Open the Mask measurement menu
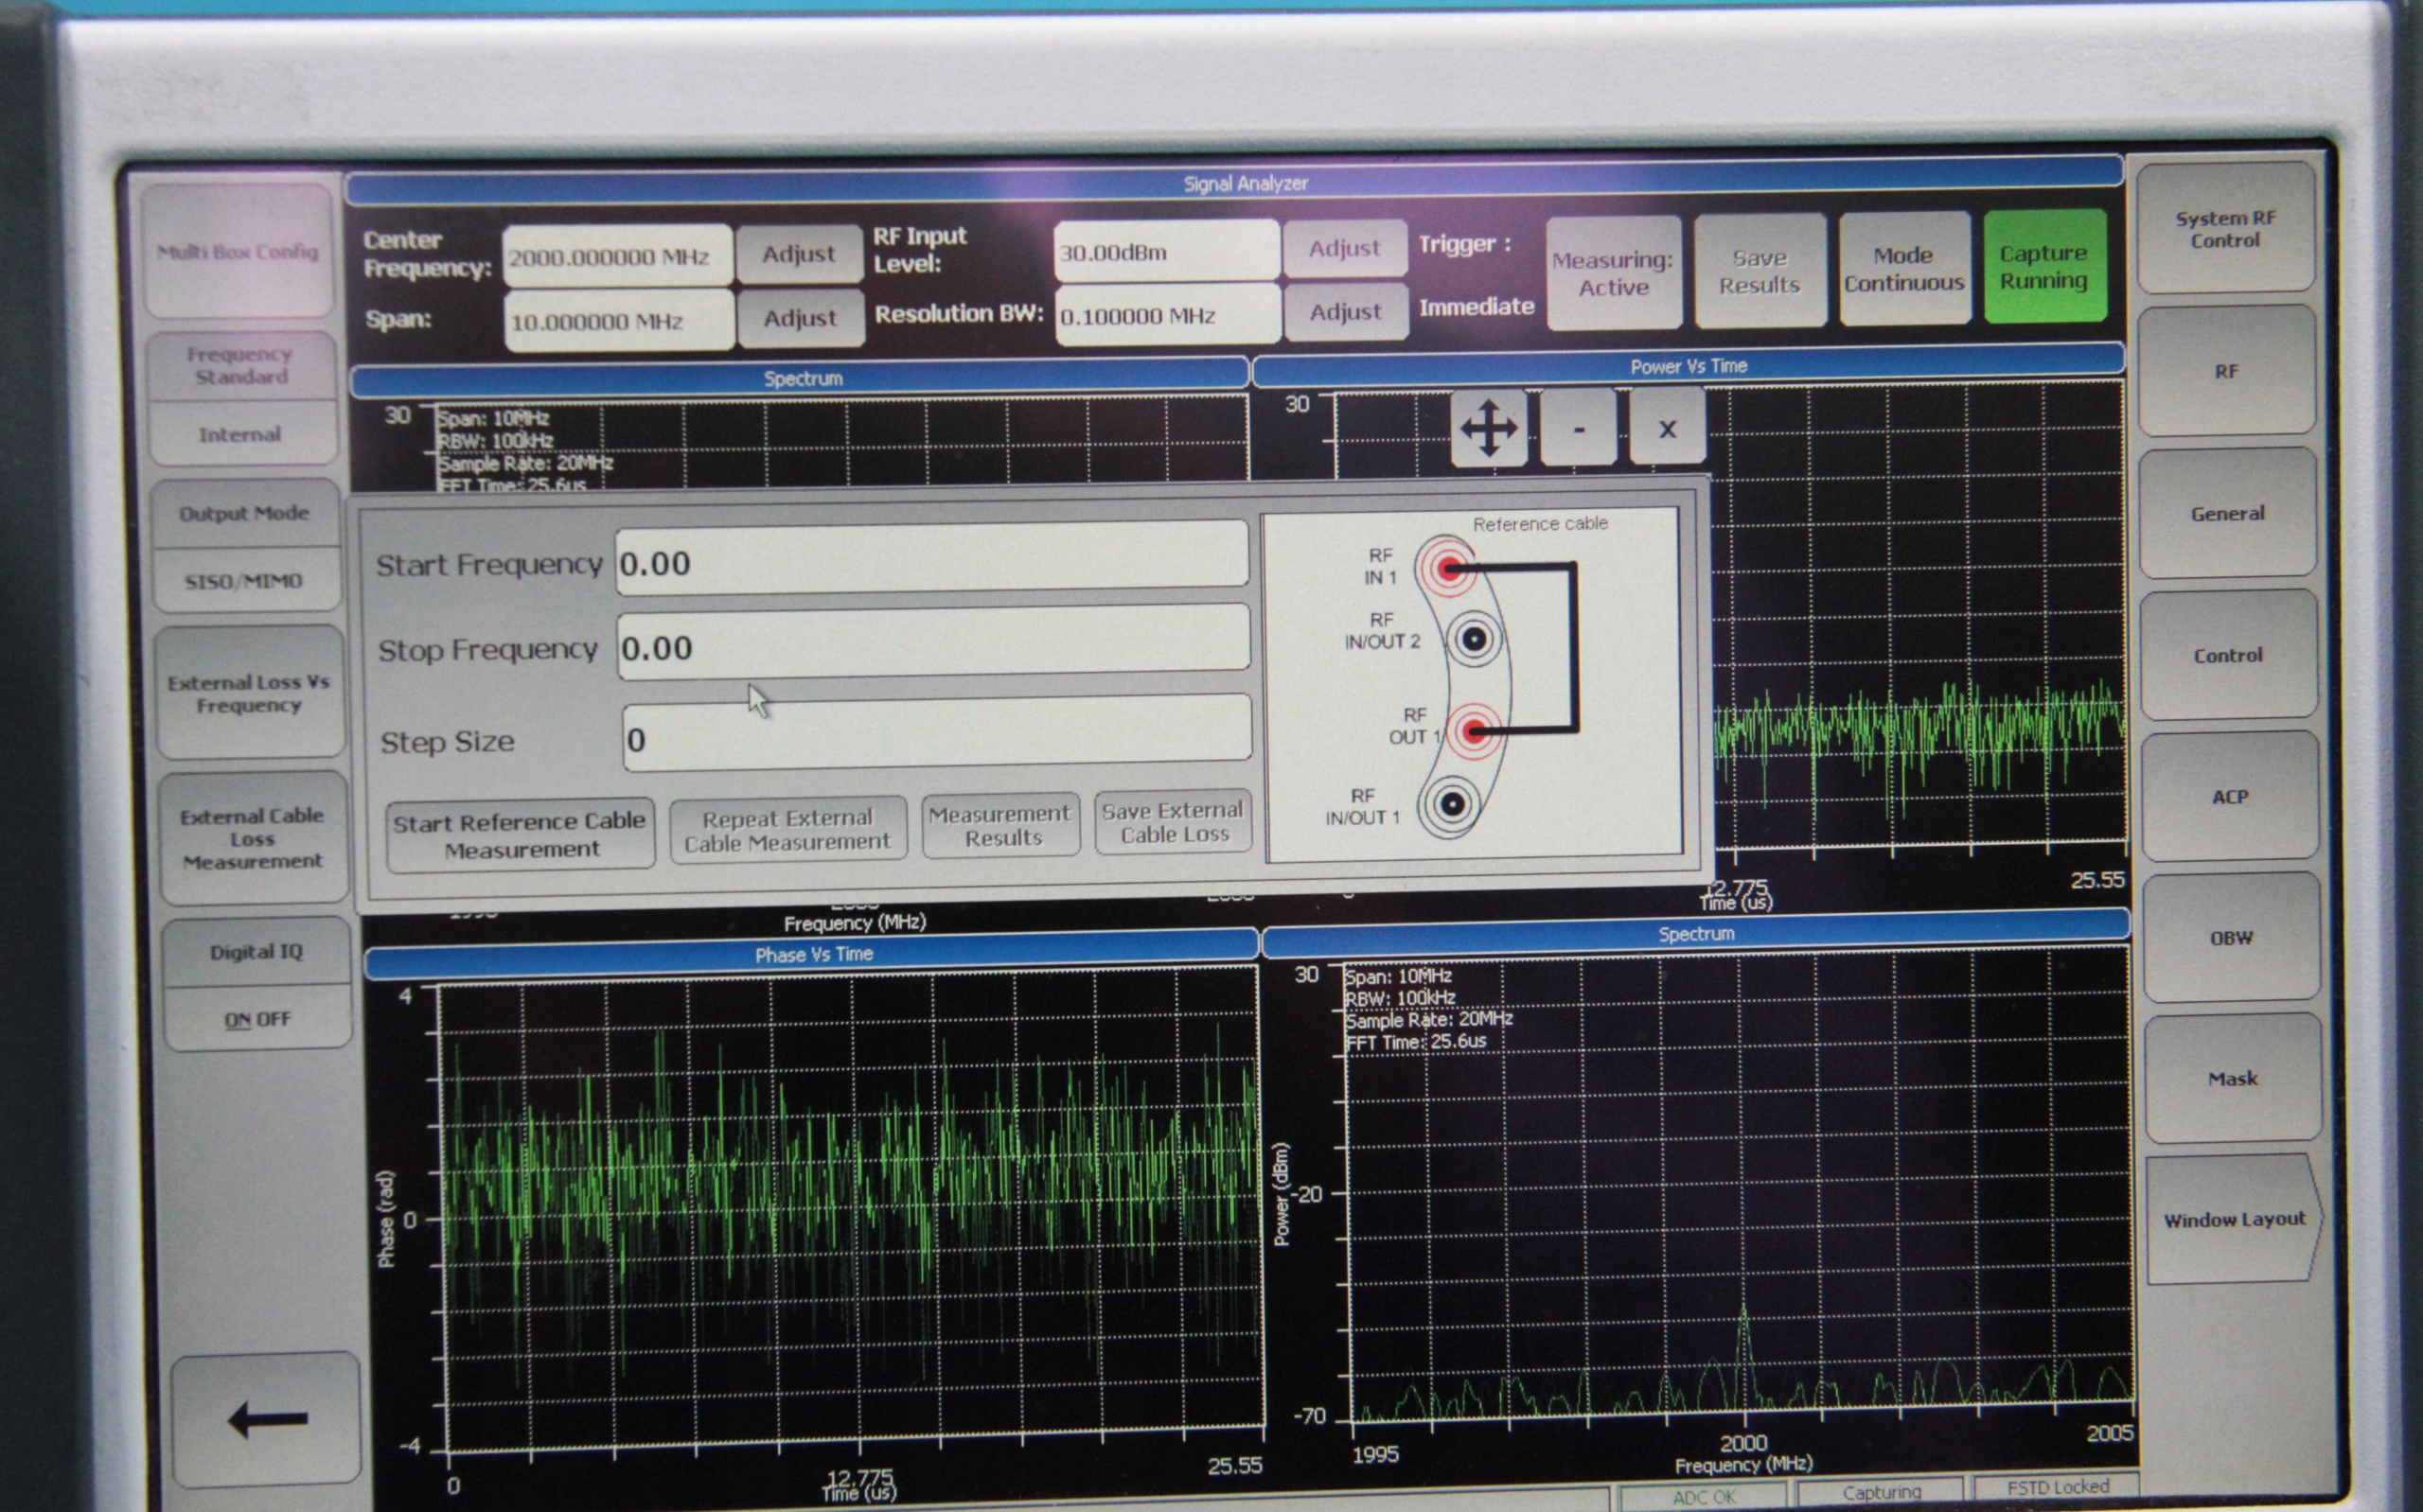The image size is (2423, 1512). click(x=2232, y=1078)
